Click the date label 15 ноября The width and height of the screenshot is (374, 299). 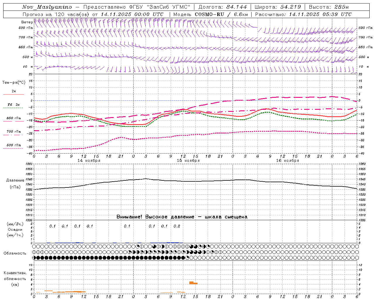click(188, 161)
